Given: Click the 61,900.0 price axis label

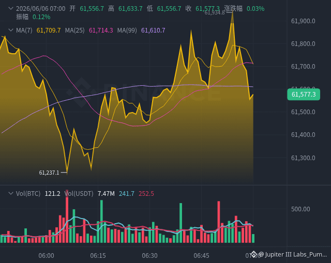Looking at the screenshot, I should (x=303, y=21).
